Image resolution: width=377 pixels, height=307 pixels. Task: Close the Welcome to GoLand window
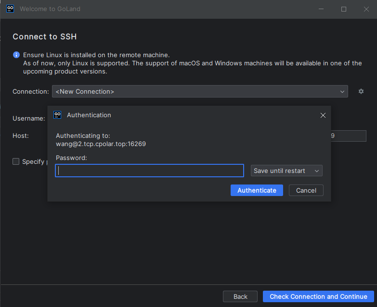point(366,9)
